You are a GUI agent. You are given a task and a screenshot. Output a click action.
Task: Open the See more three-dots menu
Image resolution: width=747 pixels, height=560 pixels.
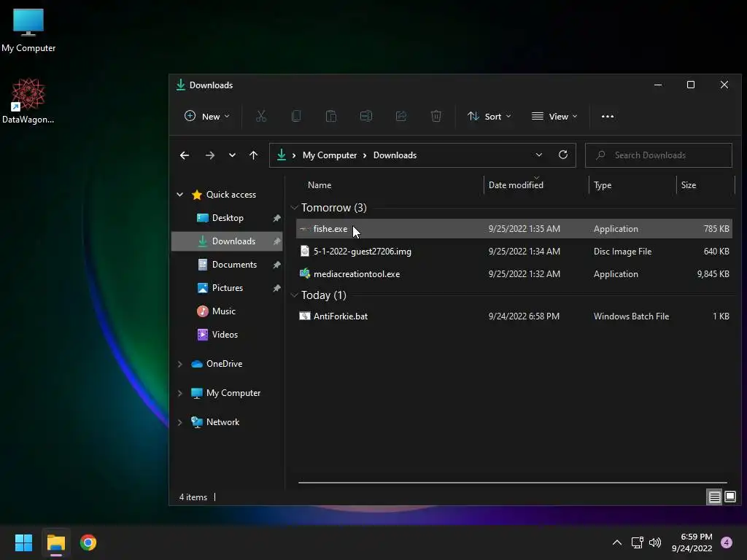pos(608,116)
